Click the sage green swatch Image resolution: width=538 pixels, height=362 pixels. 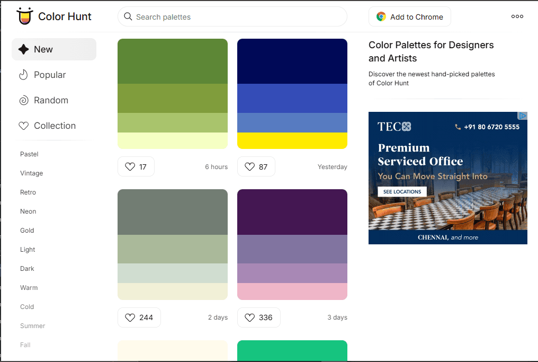click(x=173, y=249)
